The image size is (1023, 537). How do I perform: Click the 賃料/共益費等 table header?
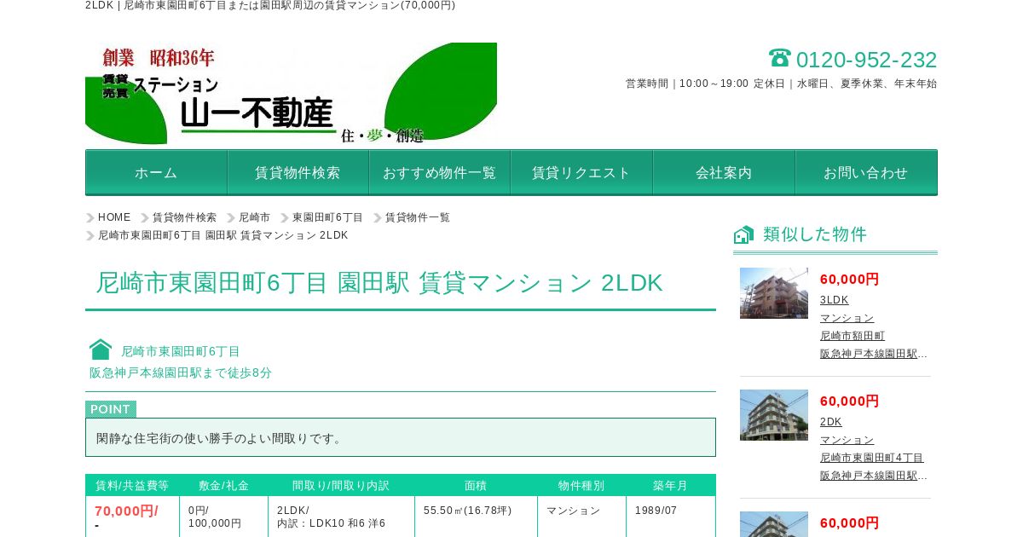click(132, 485)
